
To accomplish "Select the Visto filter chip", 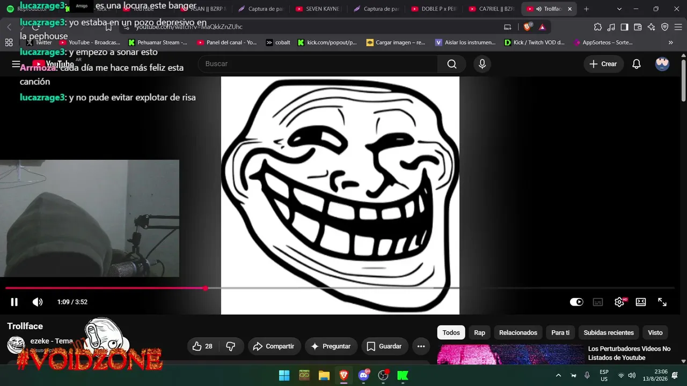I will click(655, 333).
